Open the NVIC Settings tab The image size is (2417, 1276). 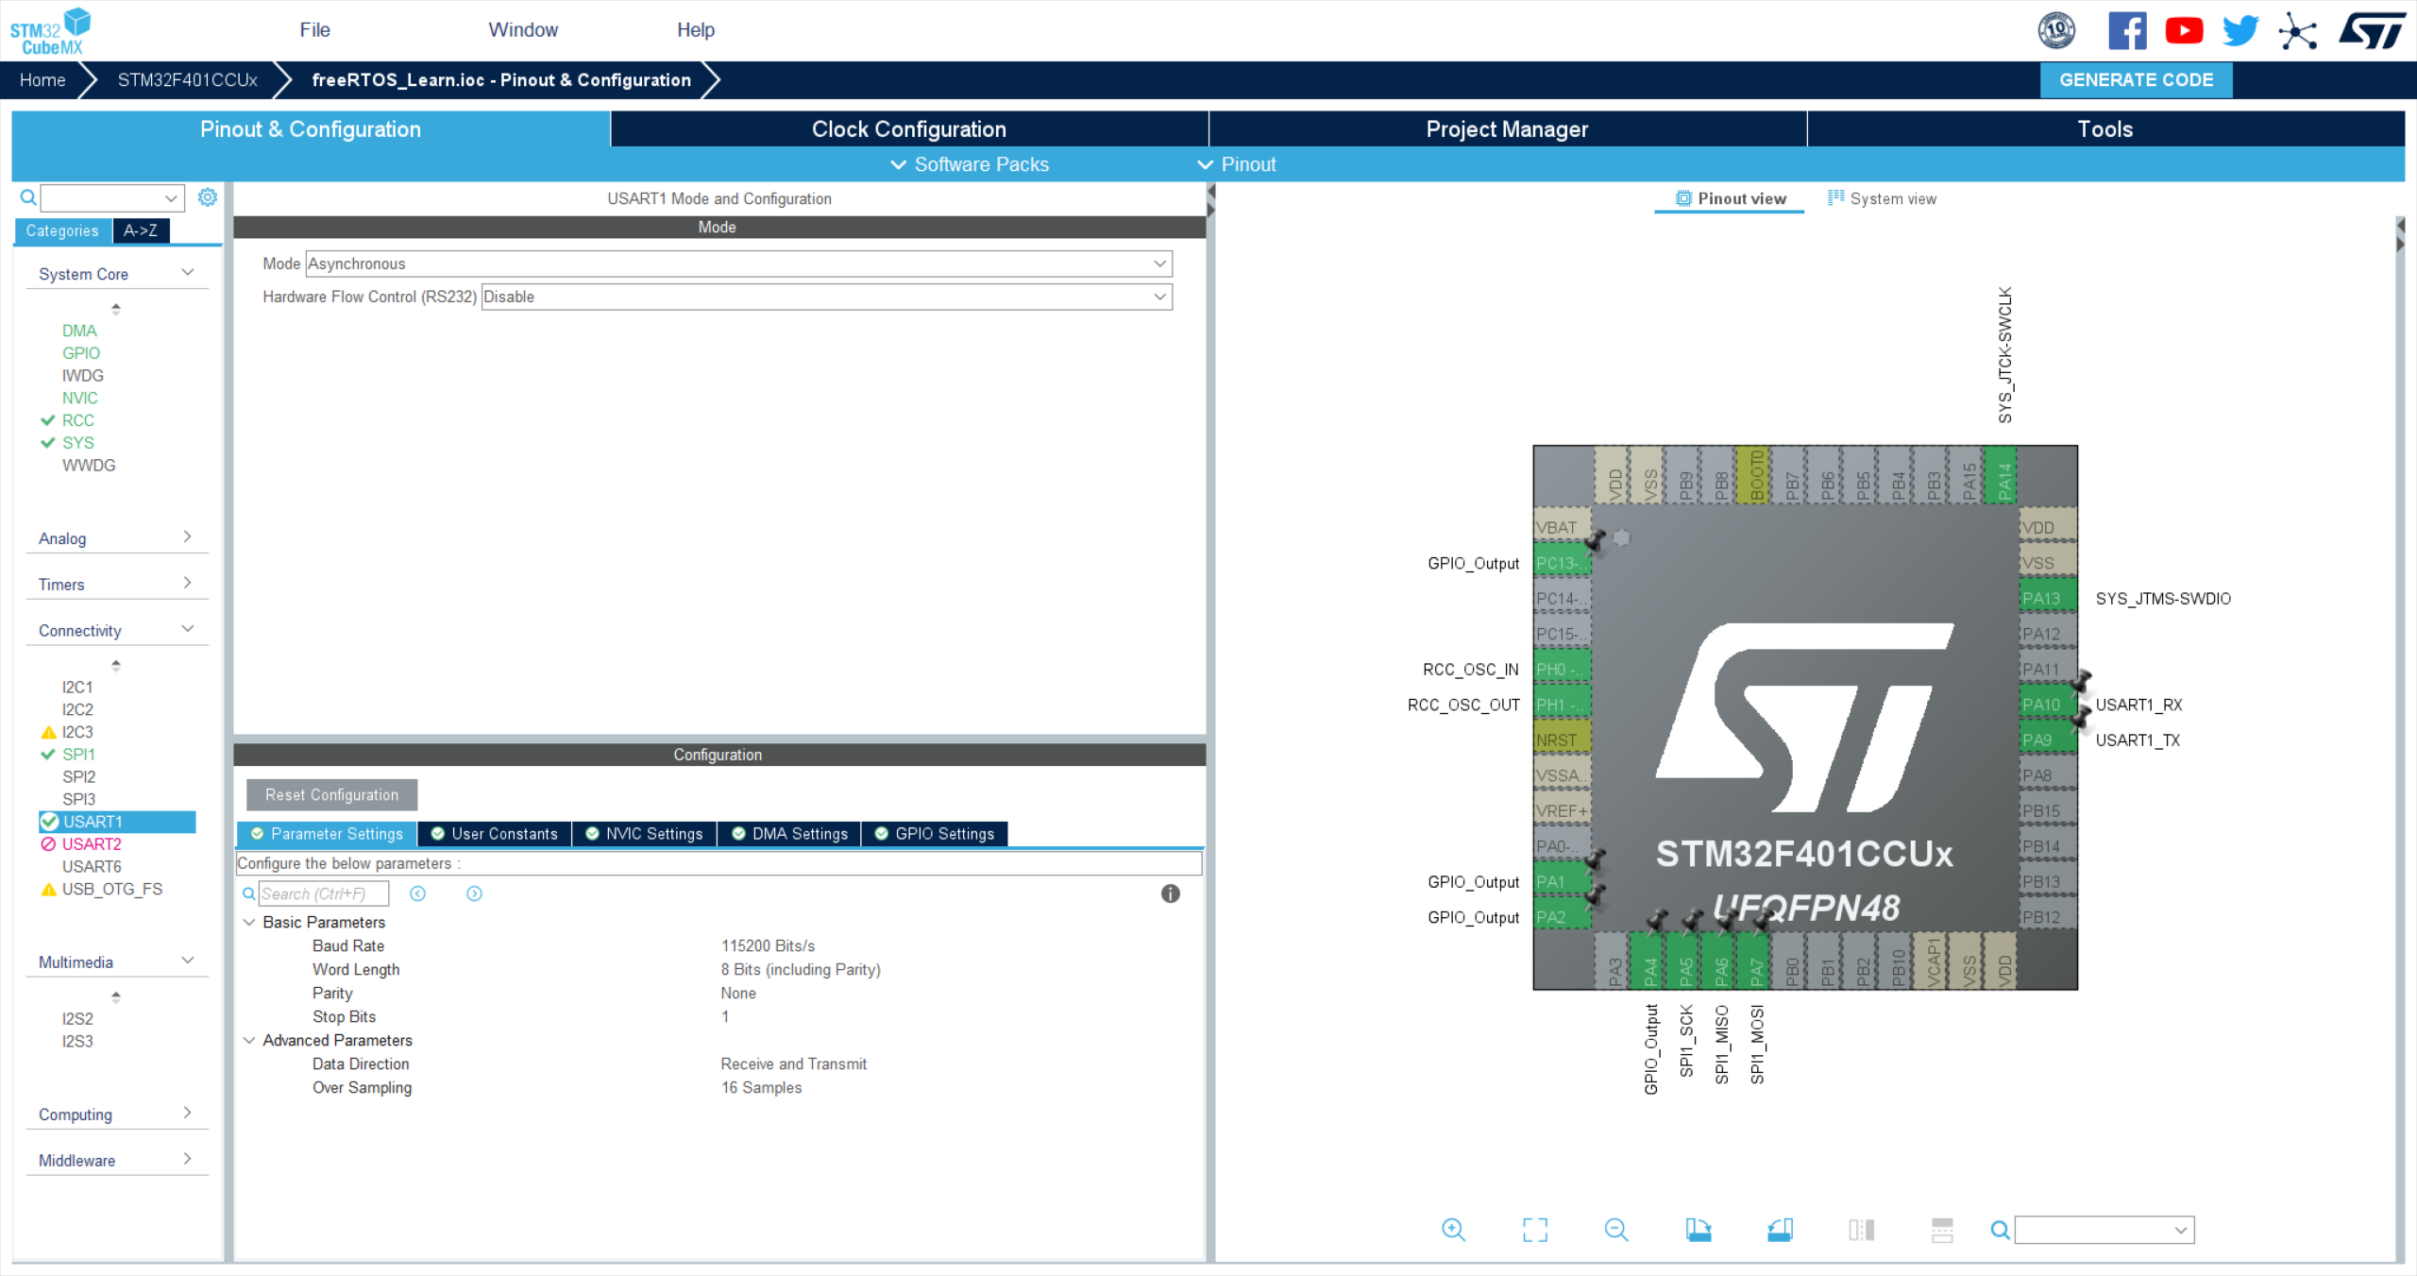(x=645, y=834)
